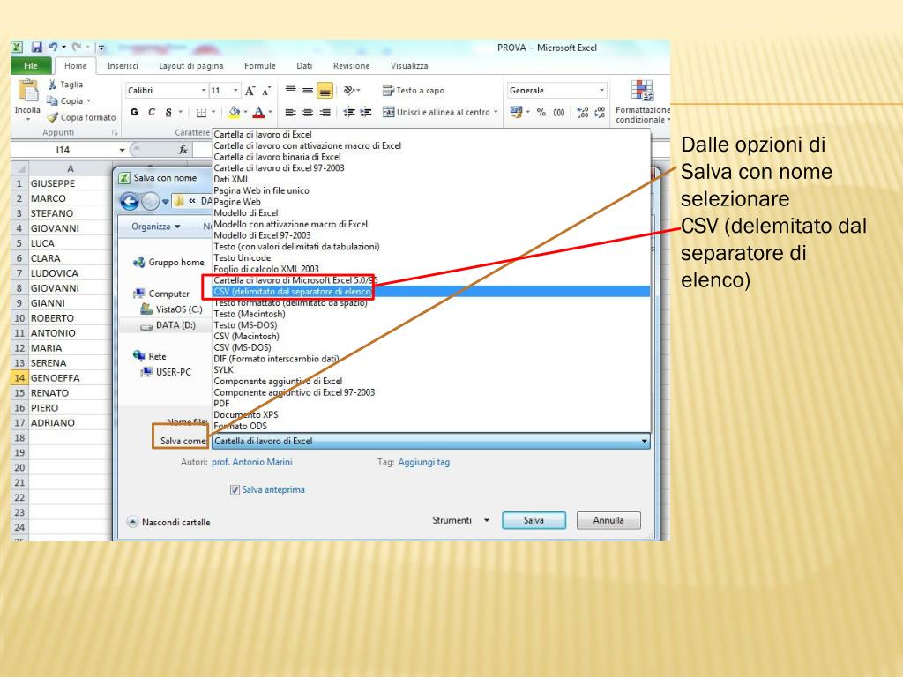
Task: Click cell containing GENOEFFA
Action: coord(71,377)
